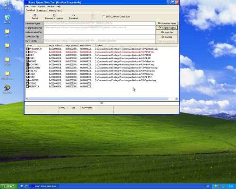
Task: Click the disabled Nand Util File button
Action: [x=167, y=42]
